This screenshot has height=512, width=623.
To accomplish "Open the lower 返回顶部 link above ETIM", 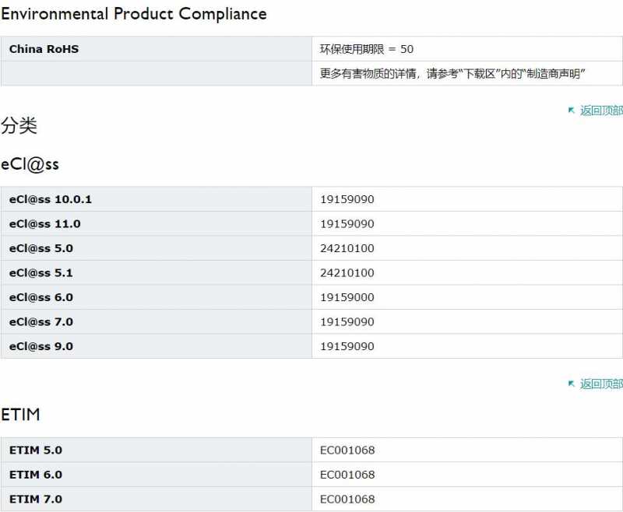I will [x=601, y=384].
